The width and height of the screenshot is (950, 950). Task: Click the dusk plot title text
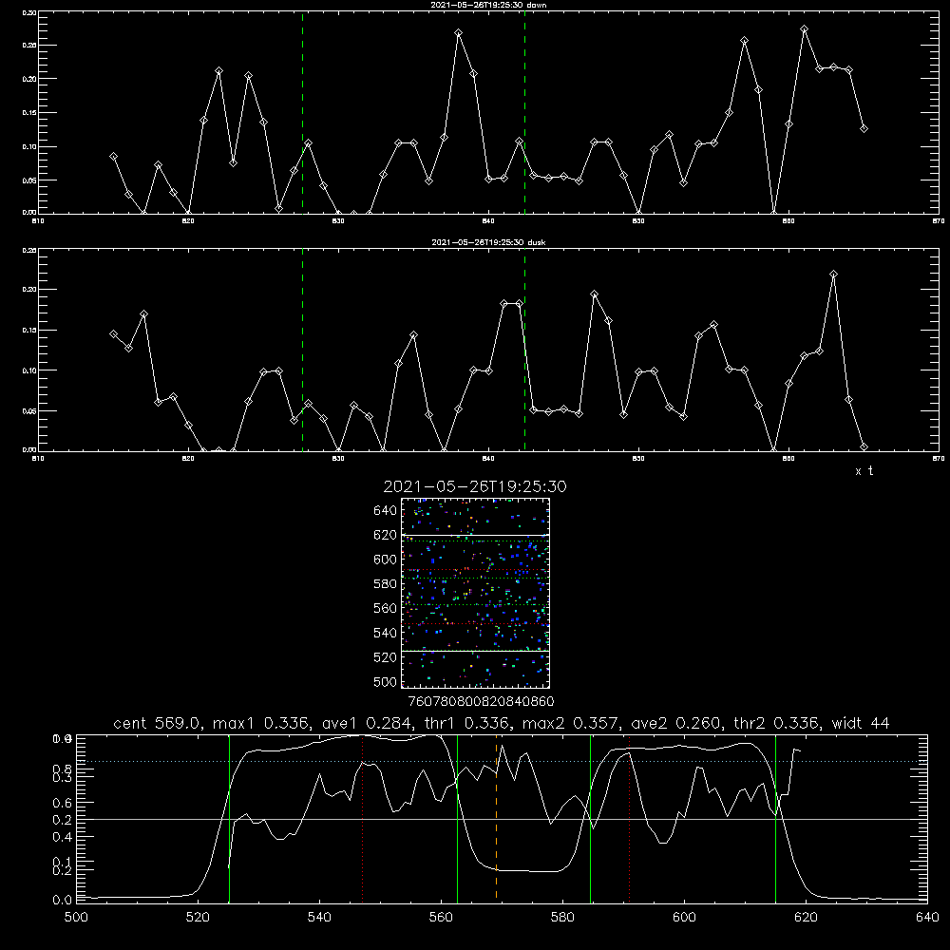[488, 242]
